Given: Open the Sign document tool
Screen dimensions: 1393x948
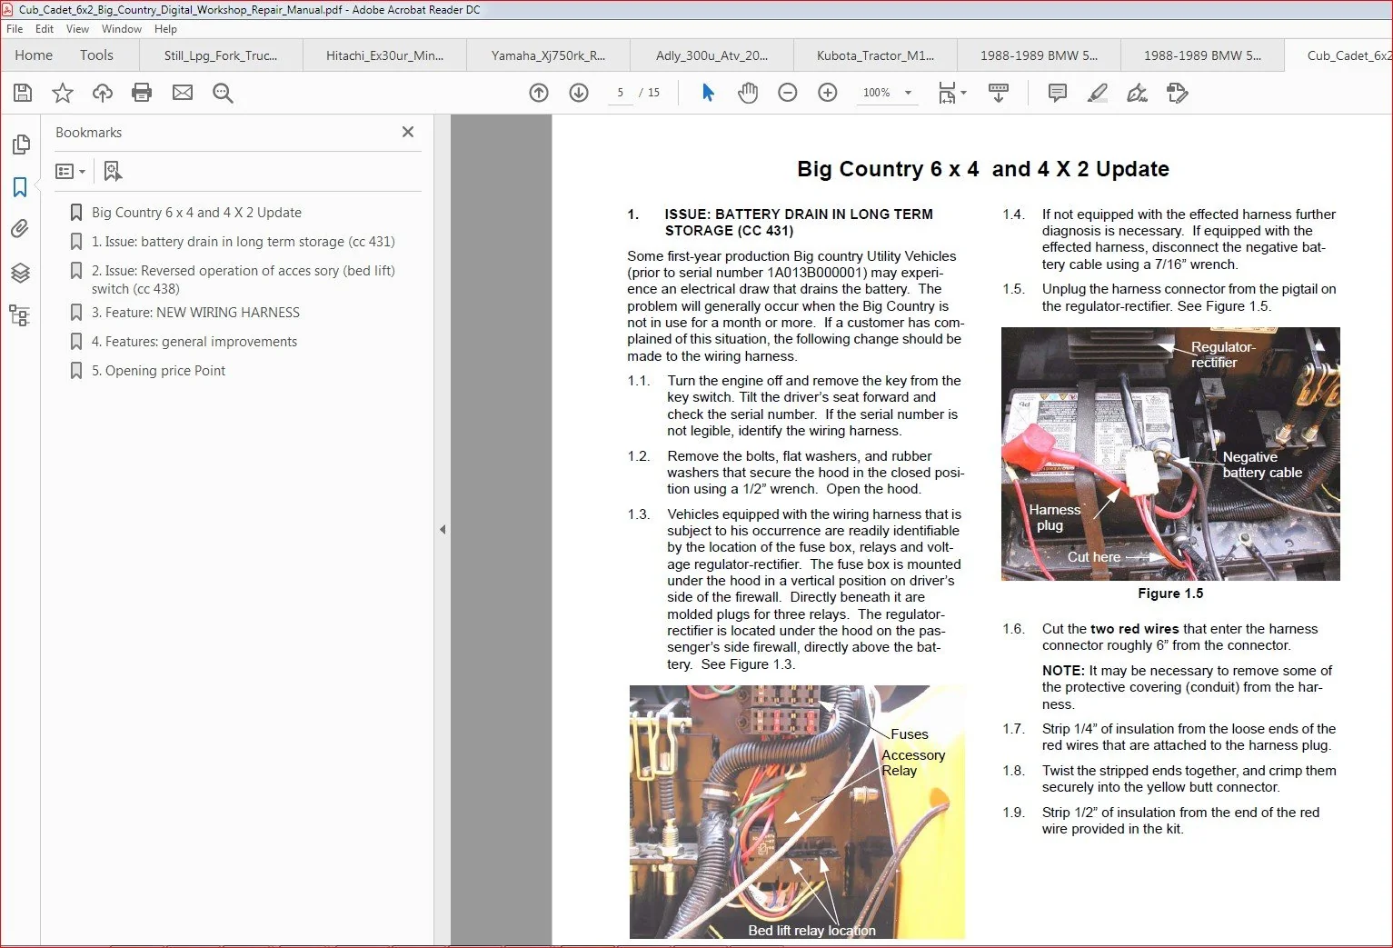Looking at the screenshot, I should pos(1137,93).
